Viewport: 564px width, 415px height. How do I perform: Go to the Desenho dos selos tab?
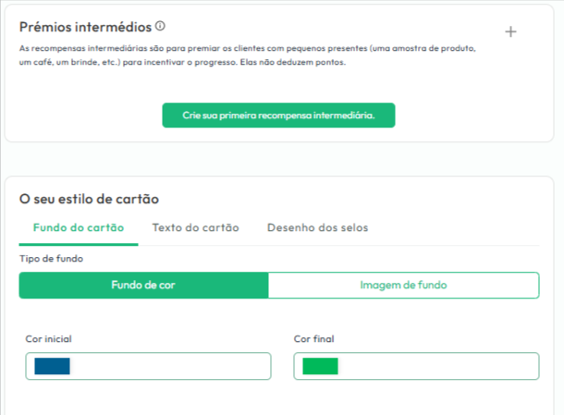[x=317, y=227]
